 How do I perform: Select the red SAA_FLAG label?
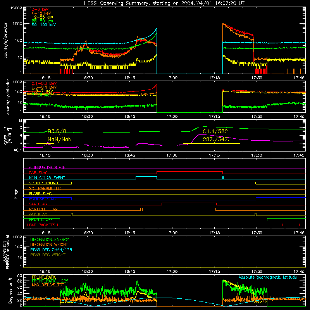tap(38, 204)
